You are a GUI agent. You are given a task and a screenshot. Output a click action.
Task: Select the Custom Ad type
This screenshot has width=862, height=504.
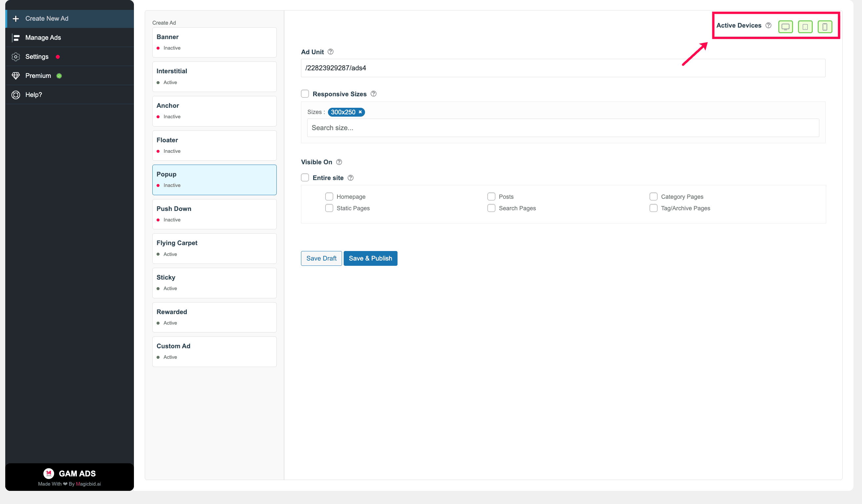(214, 352)
